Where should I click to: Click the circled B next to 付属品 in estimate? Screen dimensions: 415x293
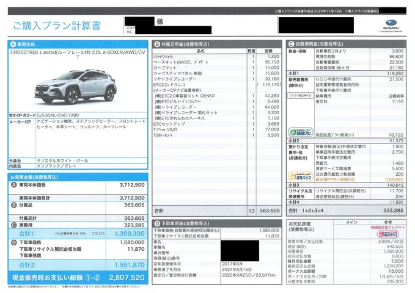click(x=14, y=205)
